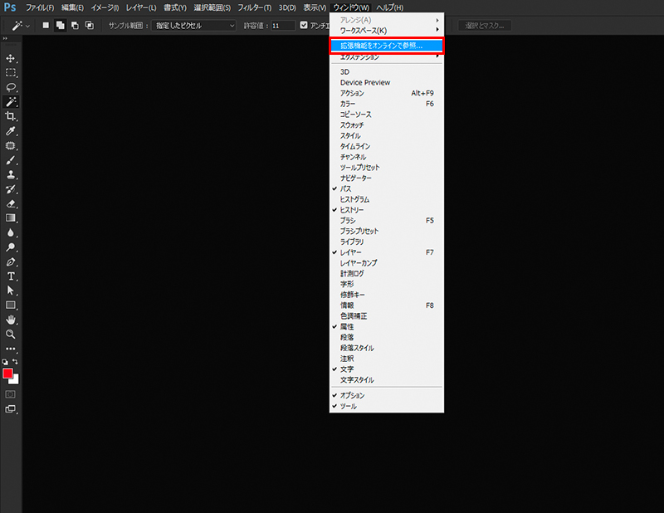
Task: Uncheck the パス panel in Window menu
Action: 387,188
